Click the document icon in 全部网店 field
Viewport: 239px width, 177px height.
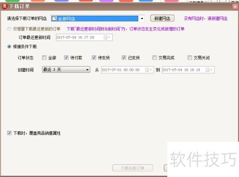[54, 19]
